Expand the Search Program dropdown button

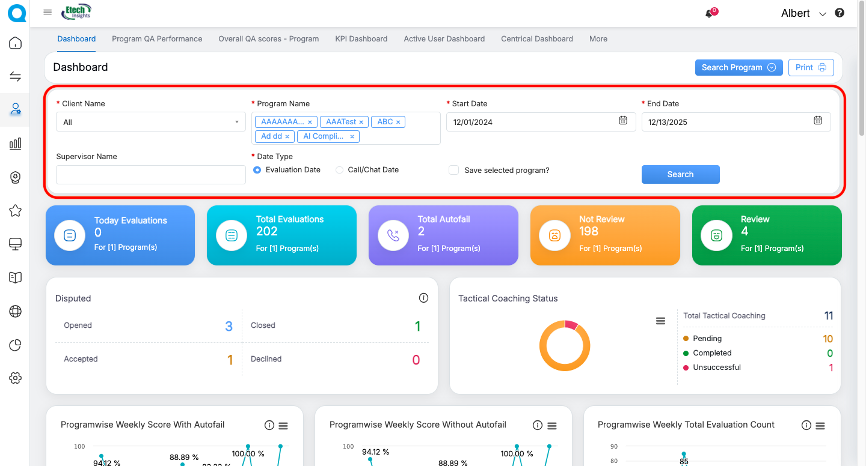click(x=738, y=67)
